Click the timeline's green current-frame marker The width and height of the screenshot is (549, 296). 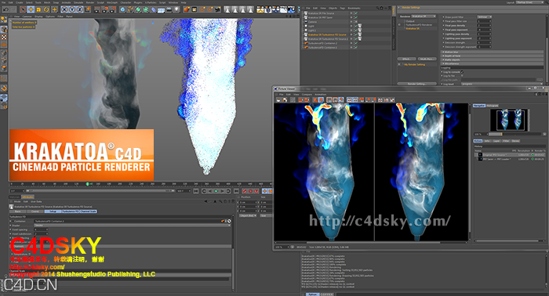click(88, 184)
